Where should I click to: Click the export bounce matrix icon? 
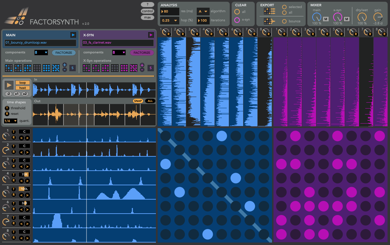tap(268, 21)
